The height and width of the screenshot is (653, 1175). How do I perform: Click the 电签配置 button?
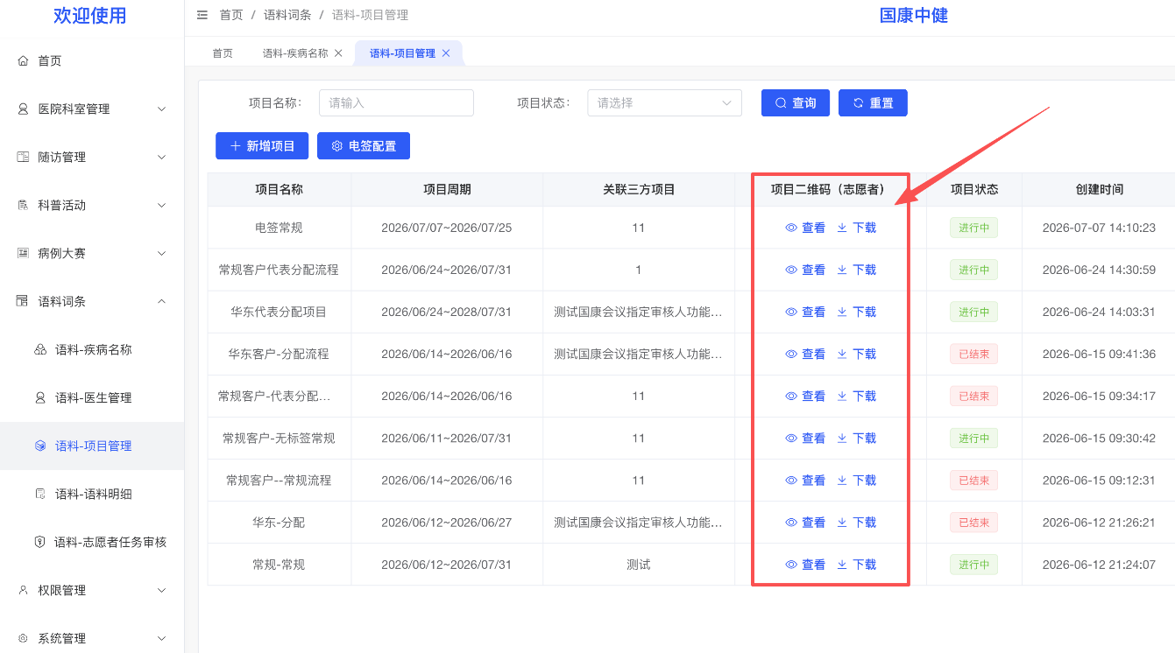(x=364, y=146)
